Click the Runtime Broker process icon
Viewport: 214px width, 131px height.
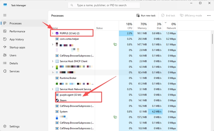(x=57, y=78)
